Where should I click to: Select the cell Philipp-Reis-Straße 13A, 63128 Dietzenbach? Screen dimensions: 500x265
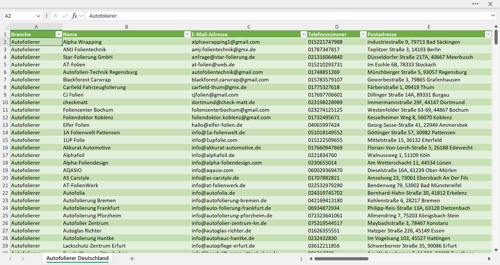point(429,208)
